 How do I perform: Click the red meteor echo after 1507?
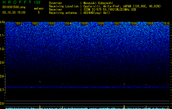coord(124,84)
